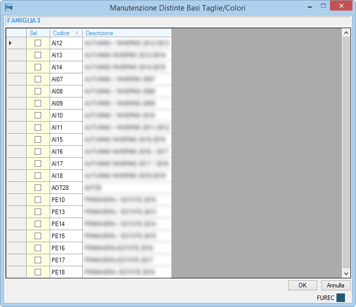
Task: Click the vertical scrollbar track
Action: [x=346, y=153]
